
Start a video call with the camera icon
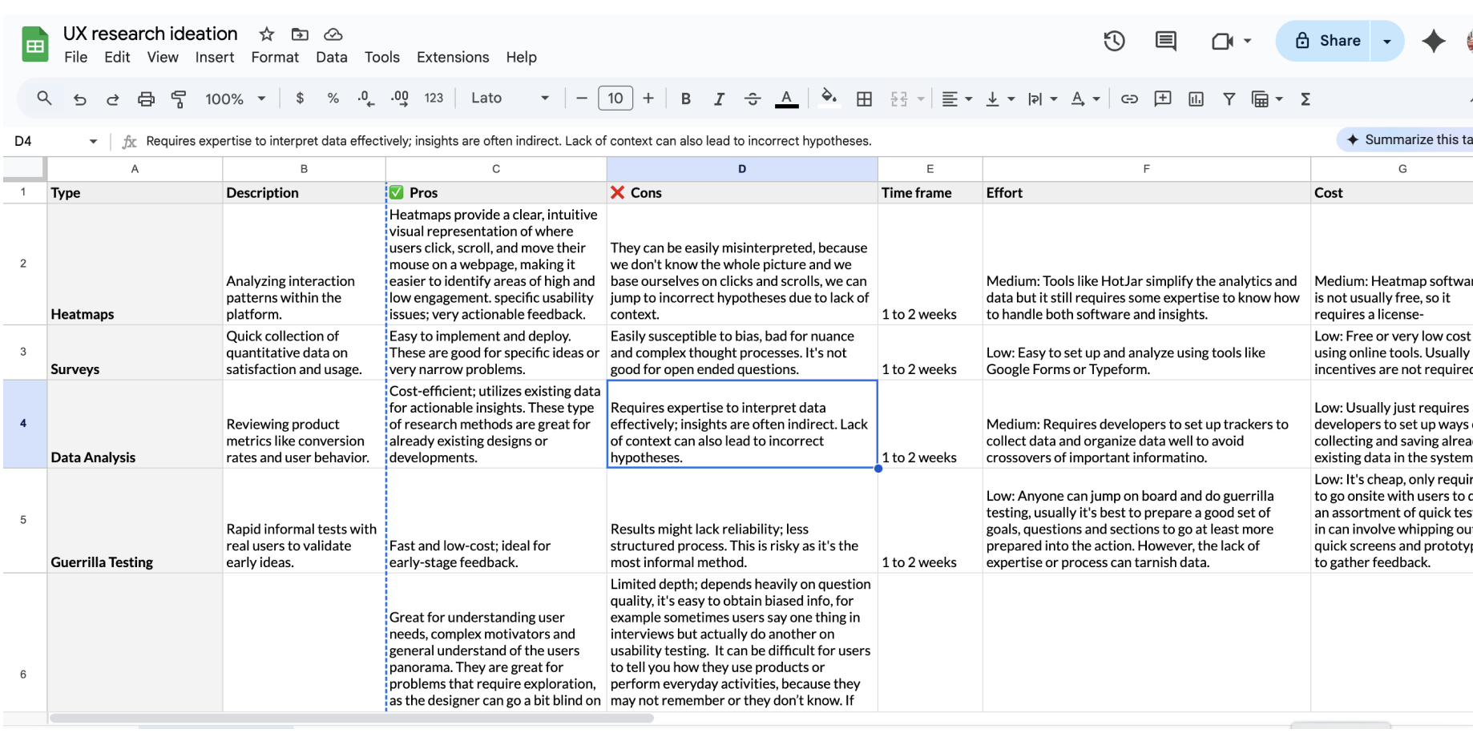coord(1222,41)
